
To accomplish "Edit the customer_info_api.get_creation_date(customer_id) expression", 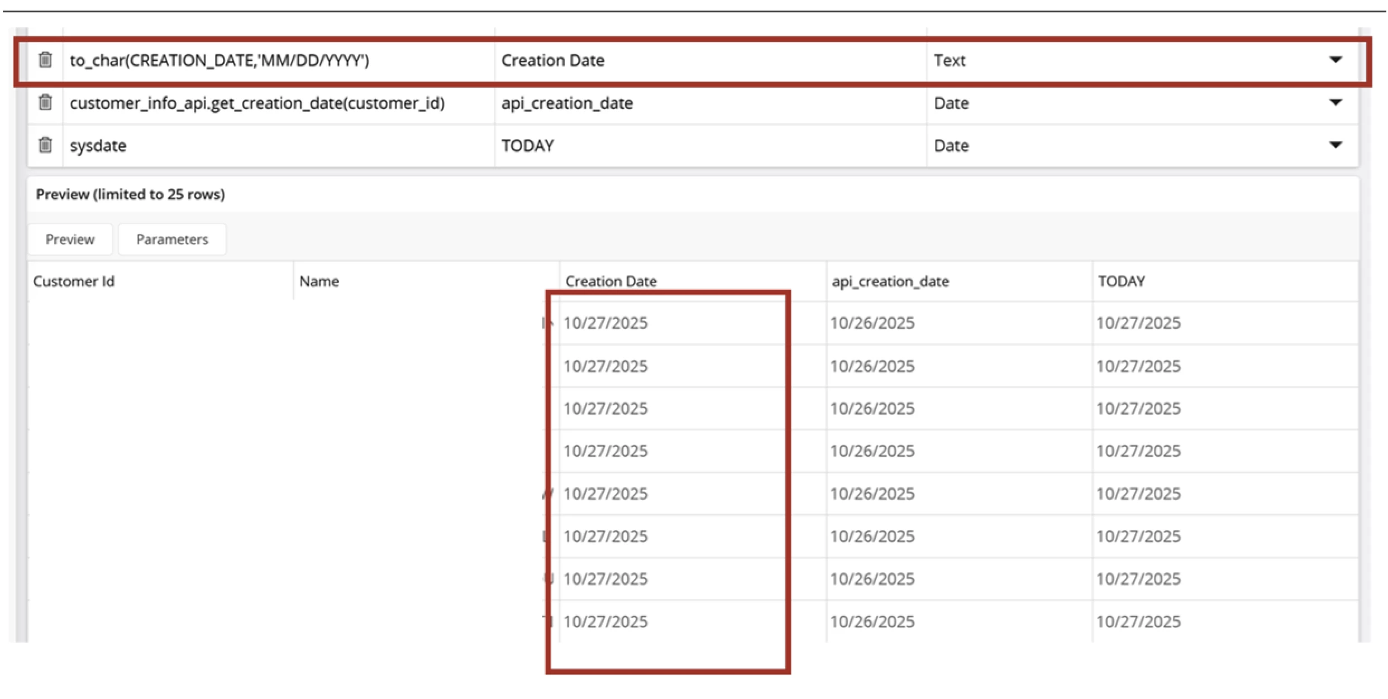I will [x=257, y=103].
